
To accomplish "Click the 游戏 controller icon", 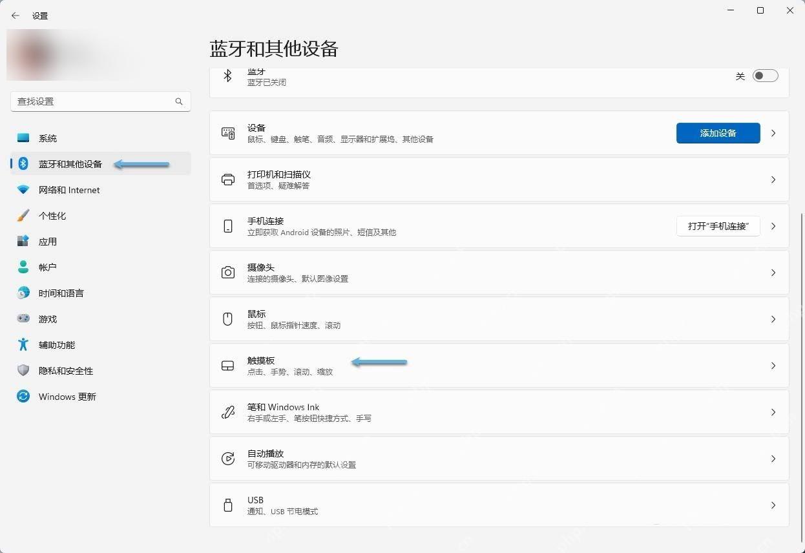I will (x=23, y=319).
